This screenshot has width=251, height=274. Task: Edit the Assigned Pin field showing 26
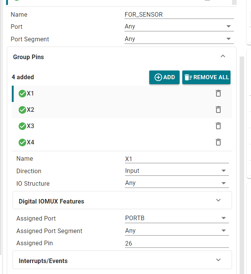pos(177,243)
